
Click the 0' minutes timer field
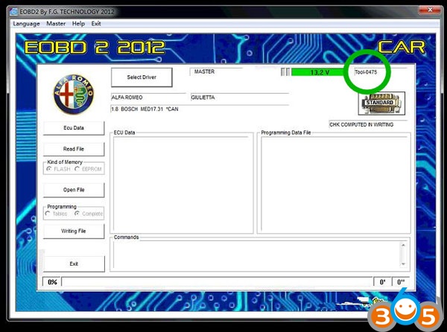pyautogui.click(x=382, y=282)
